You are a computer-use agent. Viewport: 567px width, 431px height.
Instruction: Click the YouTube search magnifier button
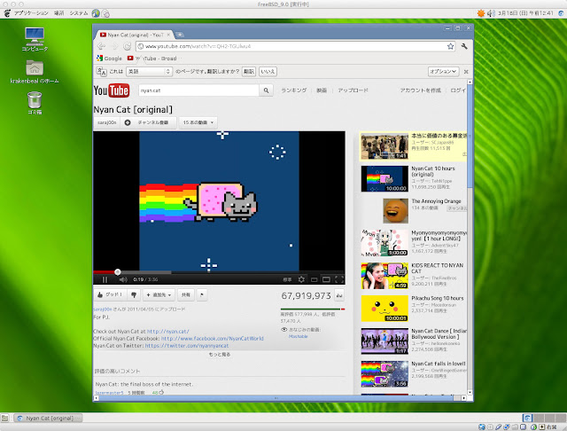(266, 90)
